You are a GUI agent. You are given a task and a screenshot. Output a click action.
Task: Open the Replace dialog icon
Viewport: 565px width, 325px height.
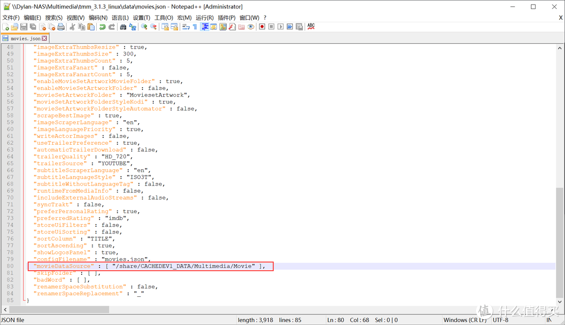click(132, 27)
